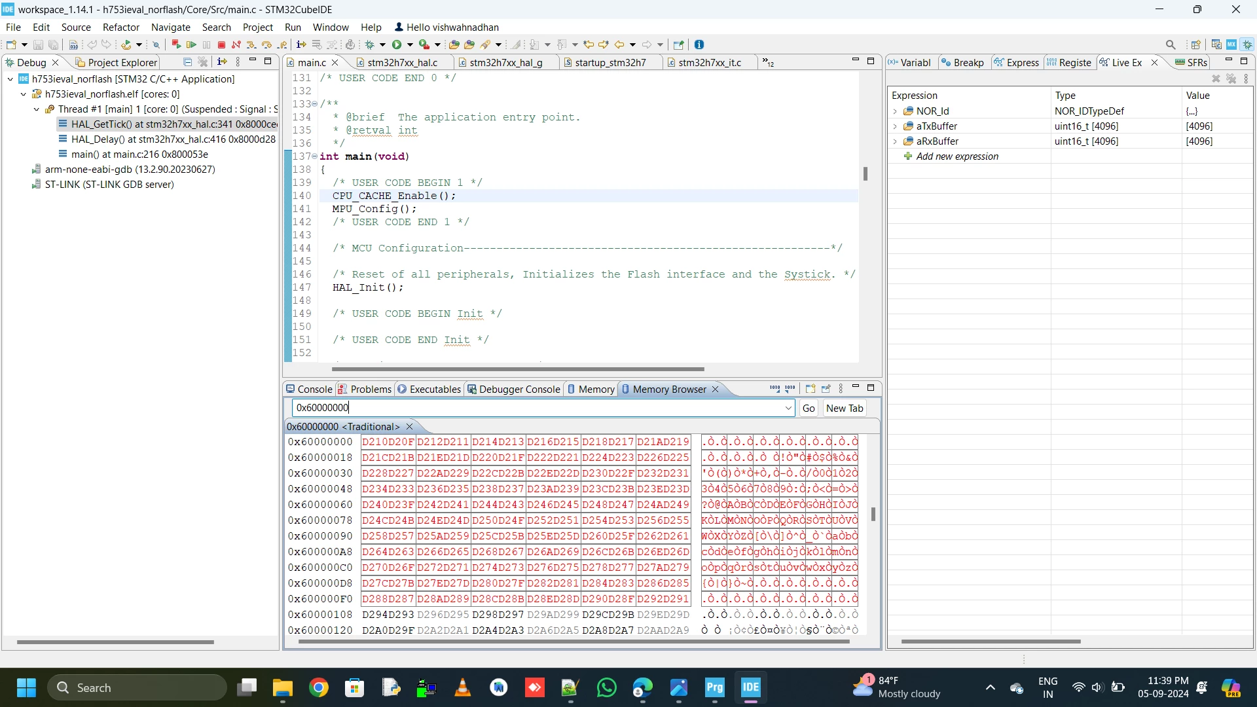Open the Run launch dropdown arrow
Image resolution: width=1257 pixels, height=707 pixels.
coord(410,45)
